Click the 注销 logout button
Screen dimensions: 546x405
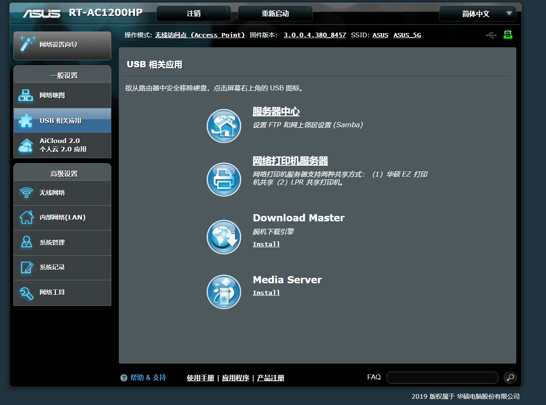[194, 14]
